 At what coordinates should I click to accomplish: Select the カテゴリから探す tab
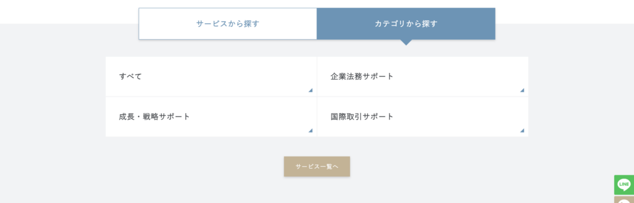point(406,24)
